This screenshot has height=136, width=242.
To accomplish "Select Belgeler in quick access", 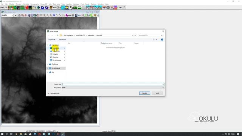I will [x=55, y=54].
